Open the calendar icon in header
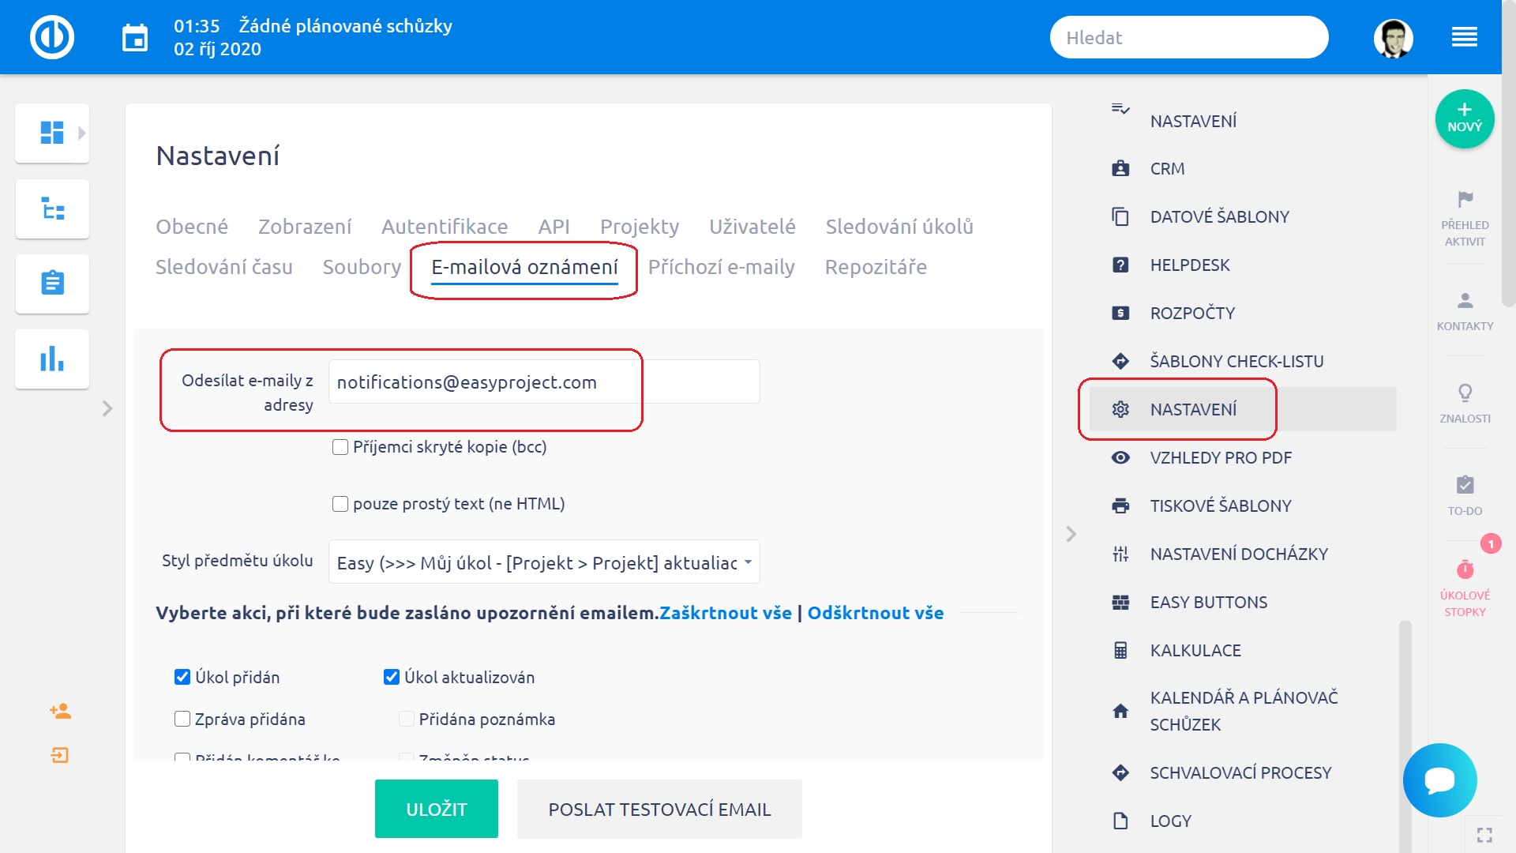This screenshot has height=853, width=1516. (135, 38)
